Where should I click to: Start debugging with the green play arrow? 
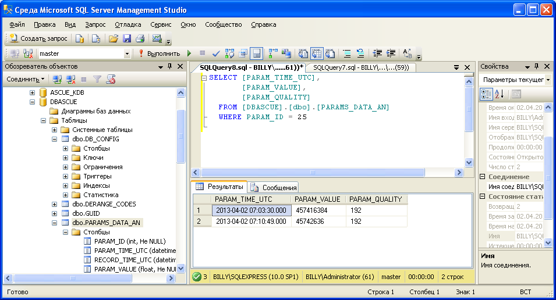(189, 53)
